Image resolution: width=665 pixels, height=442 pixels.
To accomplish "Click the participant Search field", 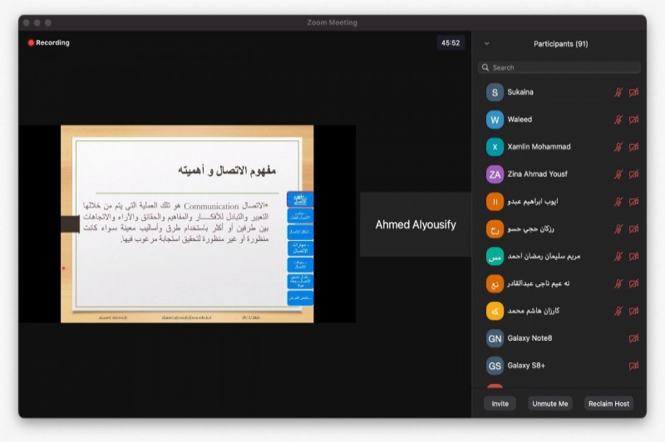I will 559,67.
